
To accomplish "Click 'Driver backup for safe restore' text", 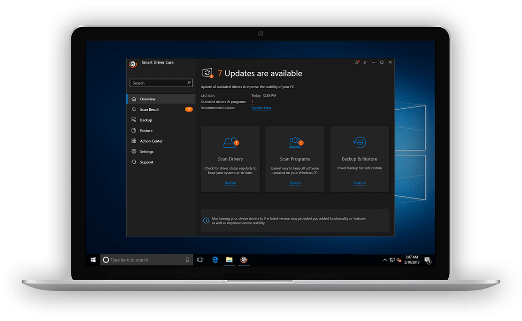I will pos(360,168).
